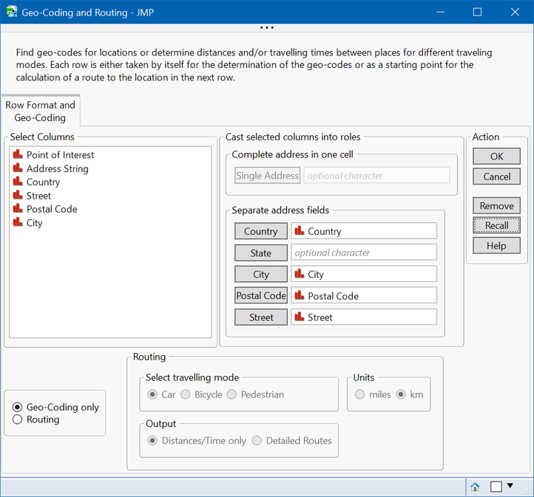
Task: Close the Geo-Coding and Routing window
Action: tap(515, 13)
